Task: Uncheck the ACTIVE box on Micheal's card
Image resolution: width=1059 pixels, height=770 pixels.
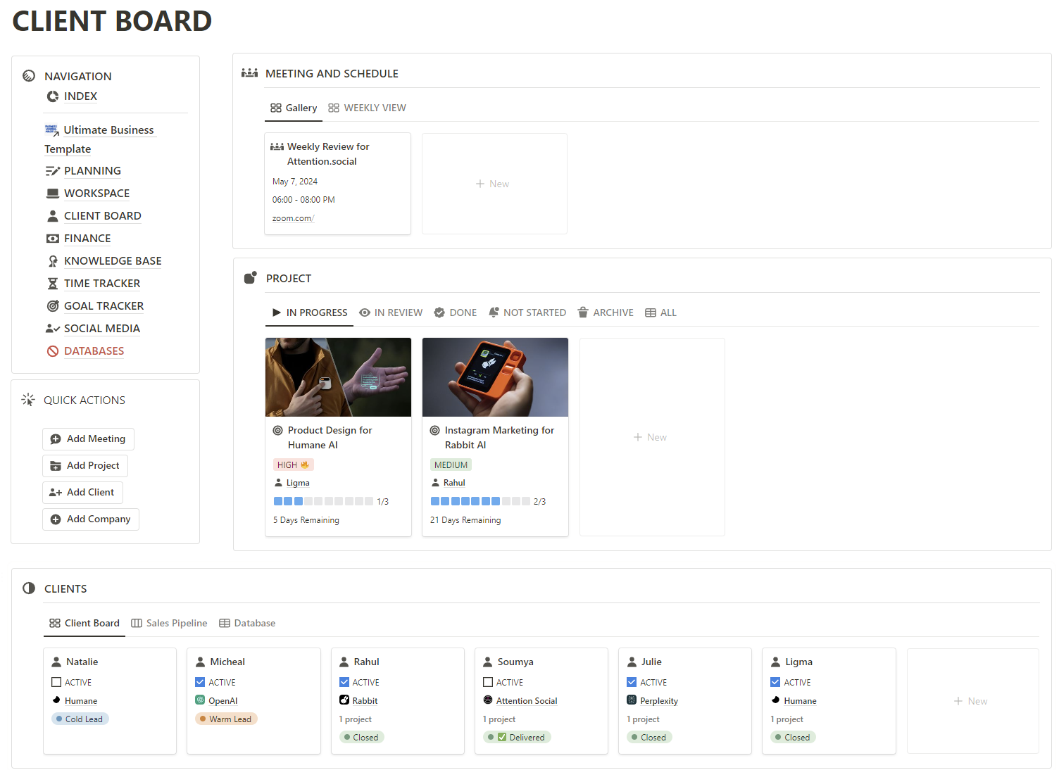Action: click(200, 682)
